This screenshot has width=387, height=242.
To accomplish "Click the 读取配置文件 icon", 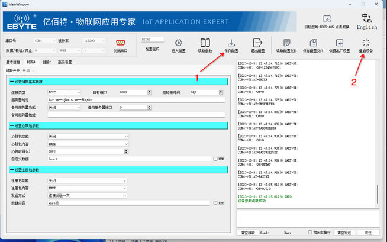I will [287, 43].
